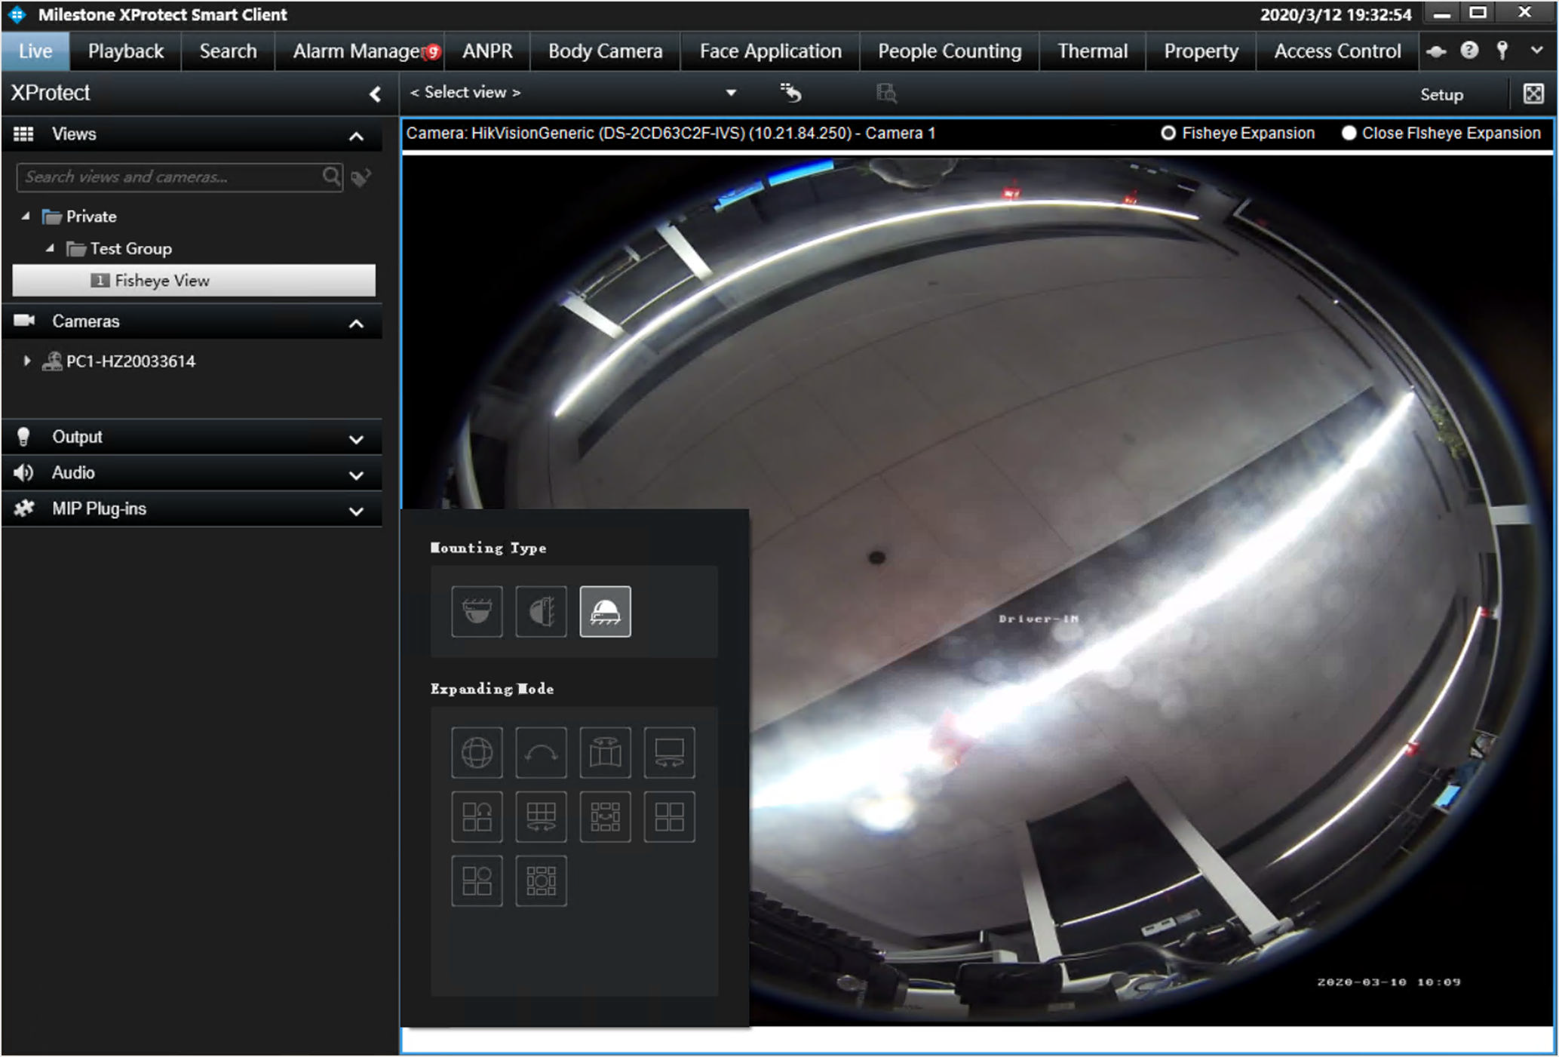Image resolution: width=1559 pixels, height=1057 pixels.
Task: Open the Body Camera tab
Action: click(605, 51)
